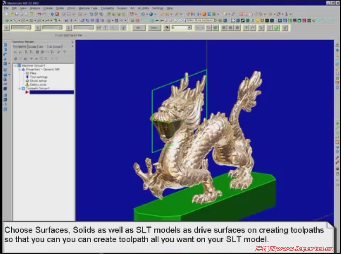
Task: Click the Save (floppy disk) icon
Action: (x=17, y=14)
